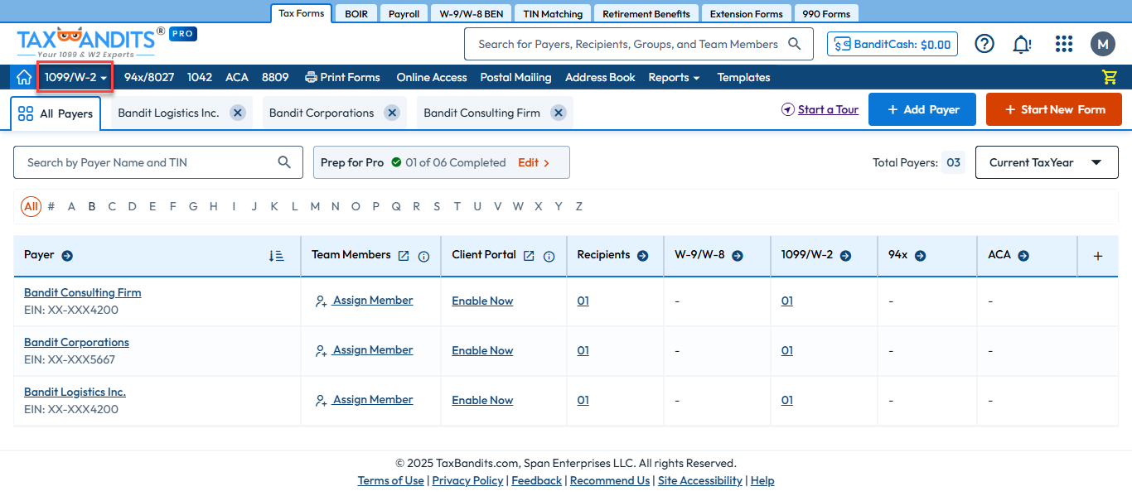Click Edit in Prep for Pro
The height and width of the screenshot is (496, 1132).
(534, 162)
